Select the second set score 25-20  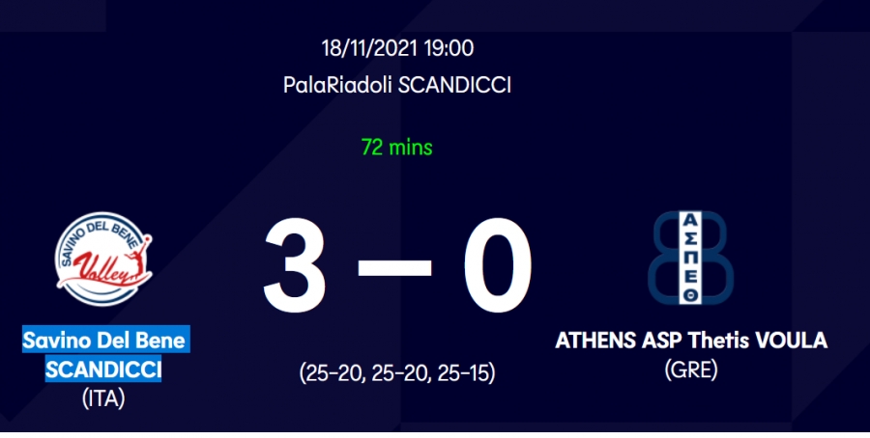pos(398,372)
